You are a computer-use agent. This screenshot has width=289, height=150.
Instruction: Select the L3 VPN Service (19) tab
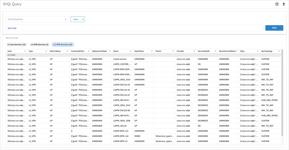[63, 45]
